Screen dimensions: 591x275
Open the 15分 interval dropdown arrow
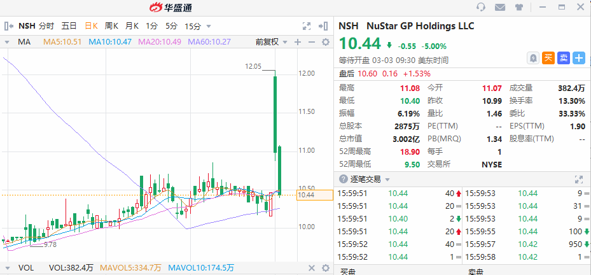click(209, 26)
